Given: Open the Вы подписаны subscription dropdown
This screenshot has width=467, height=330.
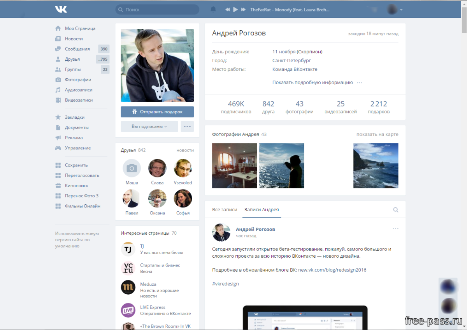Looking at the screenshot, I should coord(149,126).
